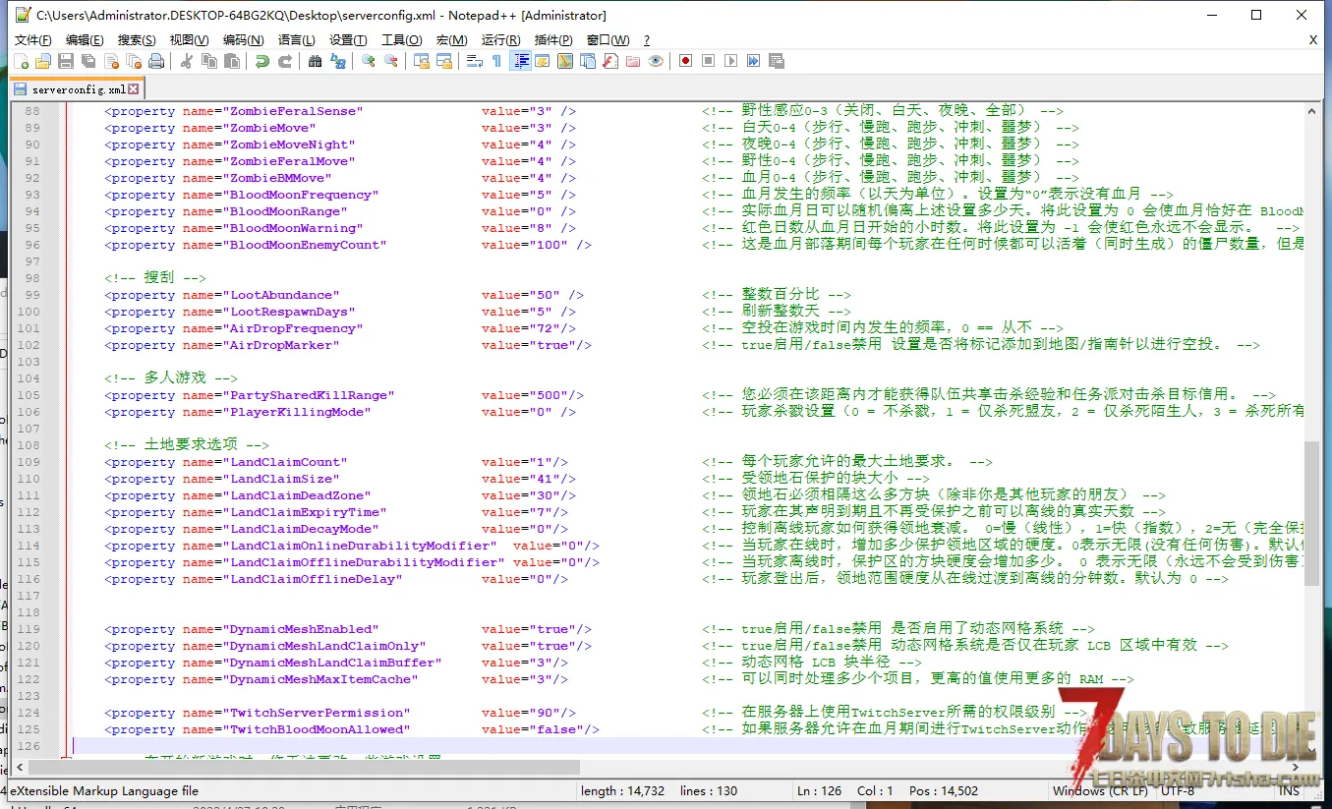Open the 窗口(W) menu
Viewport: 1332px width, 809px height.
608,40
